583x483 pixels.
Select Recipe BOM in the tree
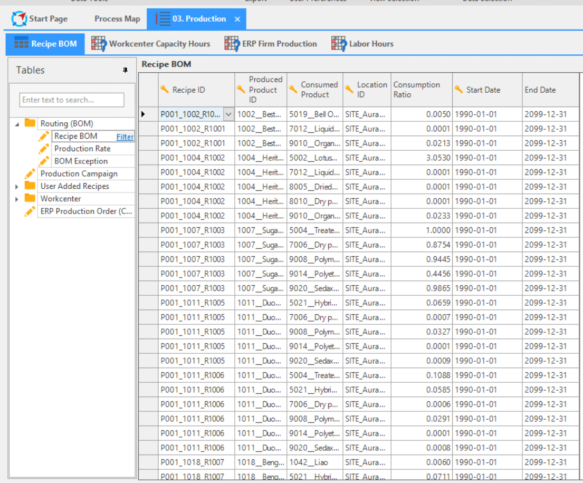point(76,136)
